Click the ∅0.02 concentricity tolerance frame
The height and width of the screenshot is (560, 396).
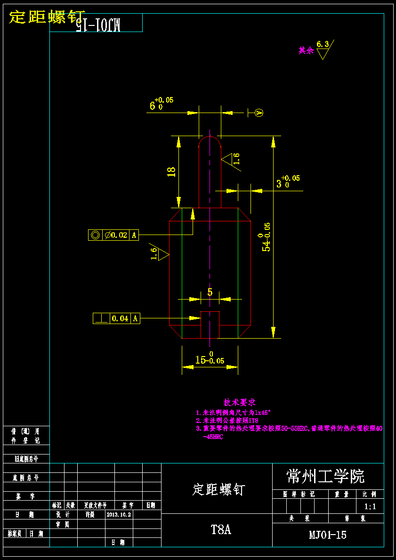[113, 235]
